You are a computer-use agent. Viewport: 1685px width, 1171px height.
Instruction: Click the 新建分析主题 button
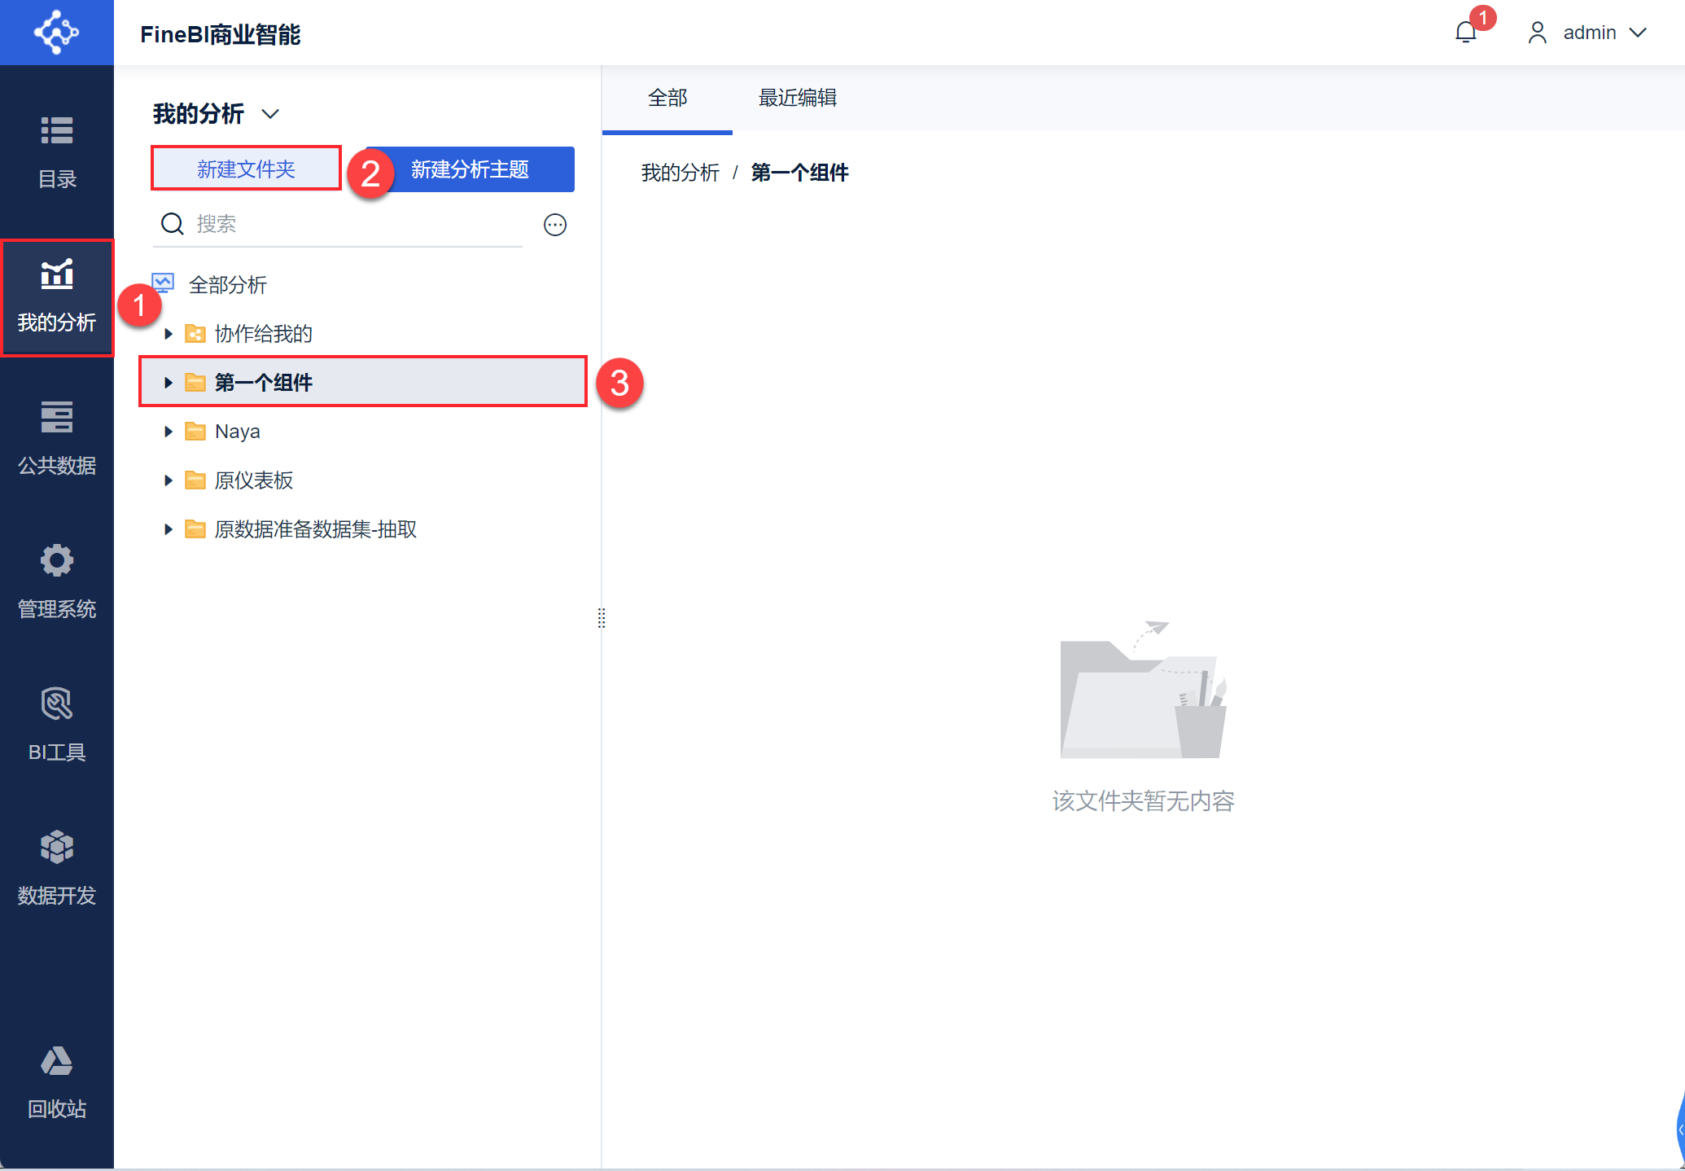click(x=470, y=169)
